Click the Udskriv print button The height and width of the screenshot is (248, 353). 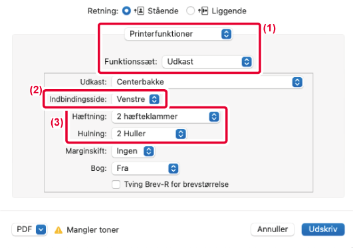323,229
